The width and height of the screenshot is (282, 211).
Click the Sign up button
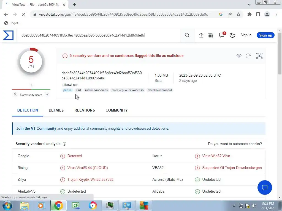click(x=266, y=35)
